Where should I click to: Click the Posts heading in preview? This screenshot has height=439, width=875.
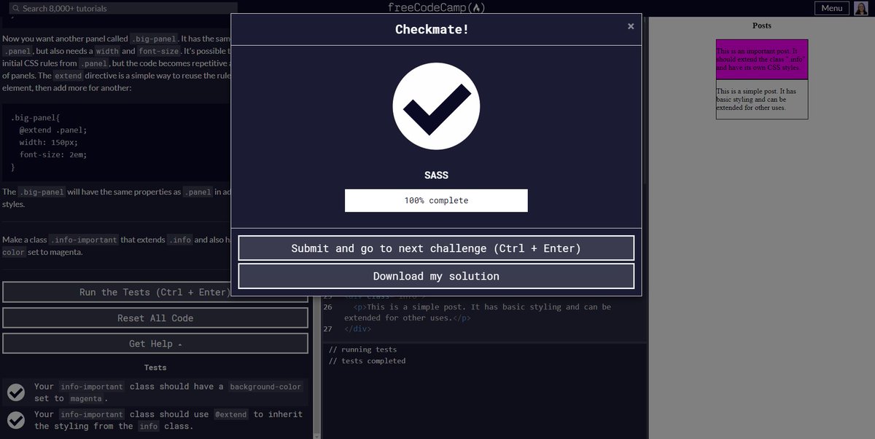(762, 25)
